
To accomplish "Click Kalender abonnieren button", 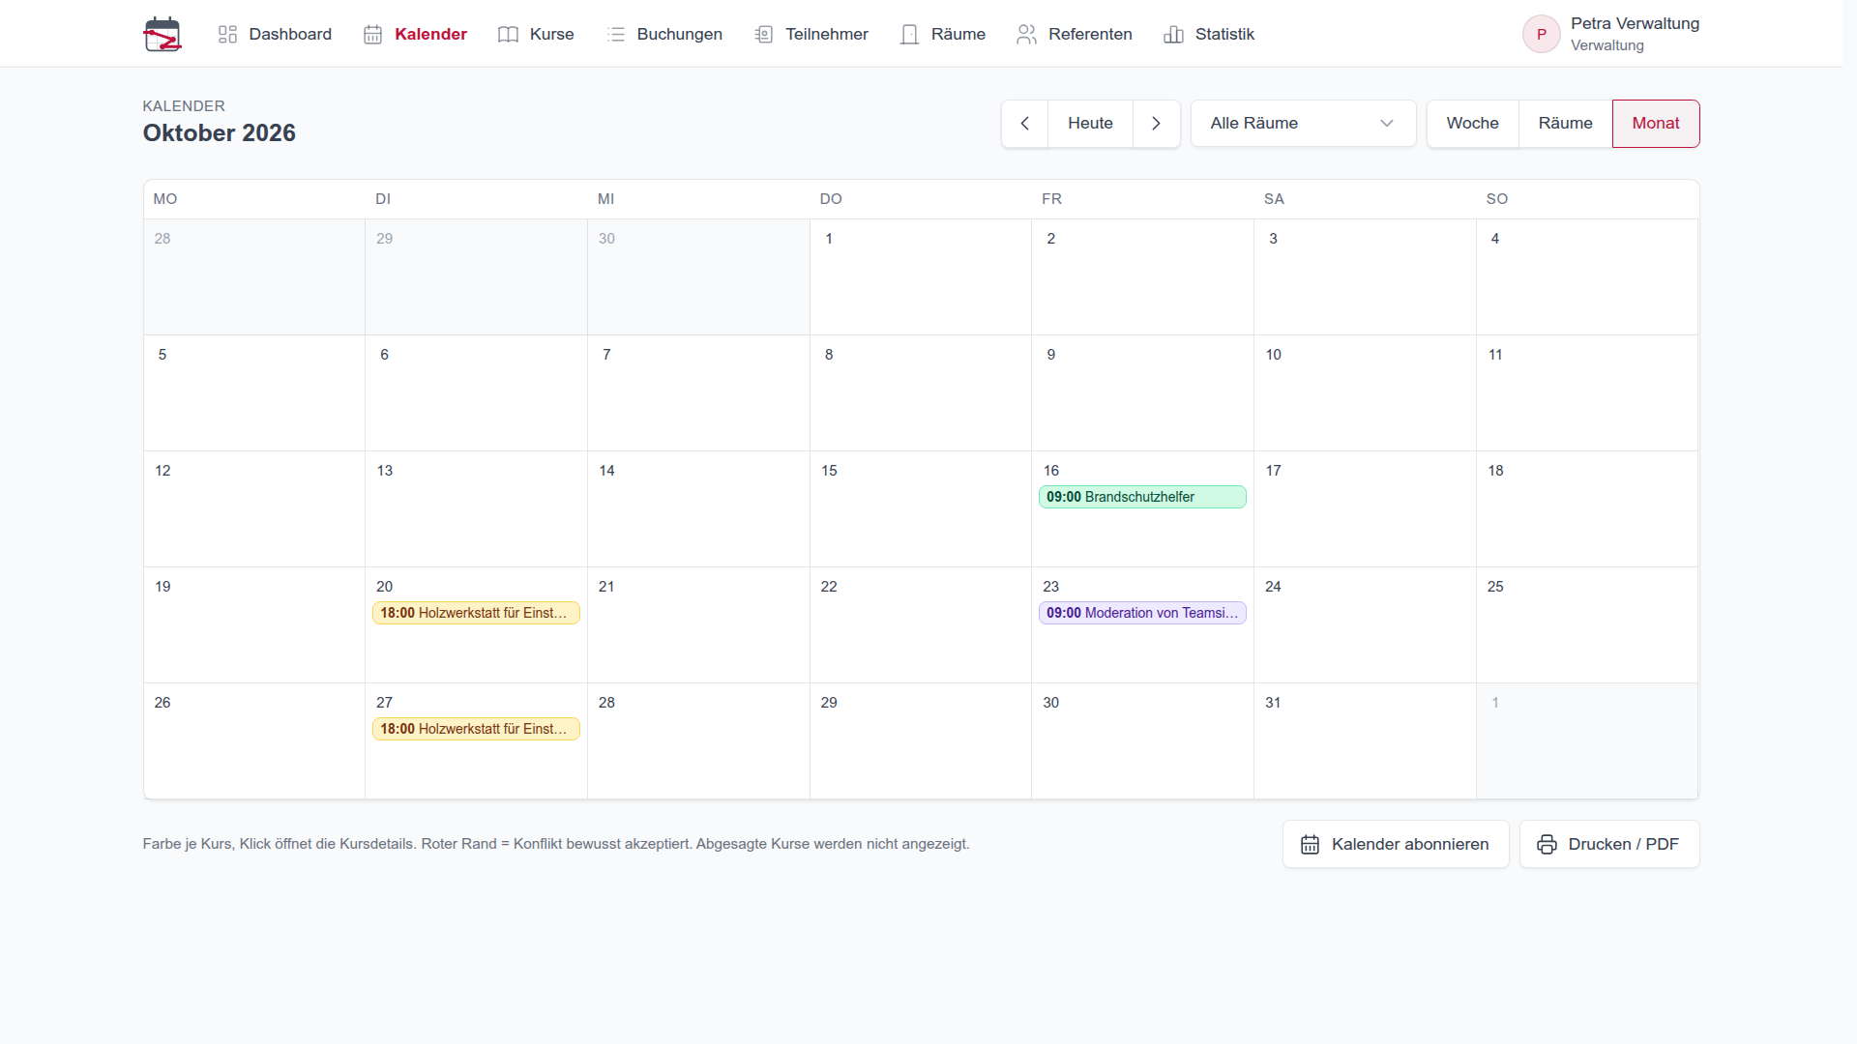I will (x=1396, y=844).
